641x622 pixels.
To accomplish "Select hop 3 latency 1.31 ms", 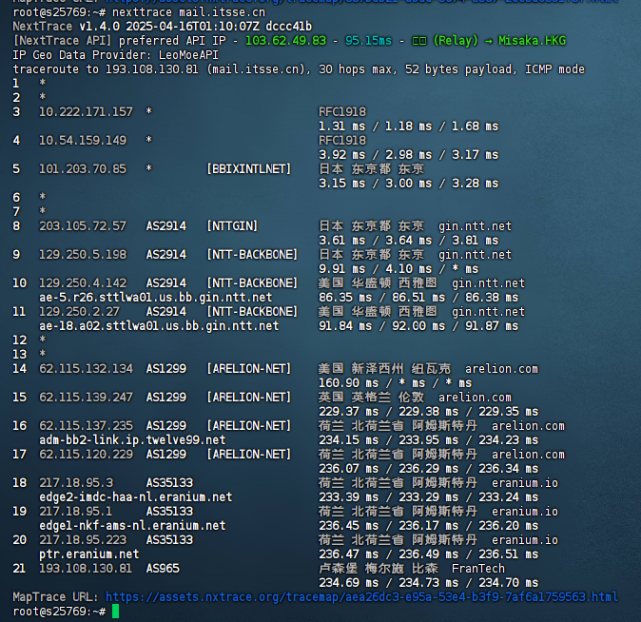I will pos(342,126).
